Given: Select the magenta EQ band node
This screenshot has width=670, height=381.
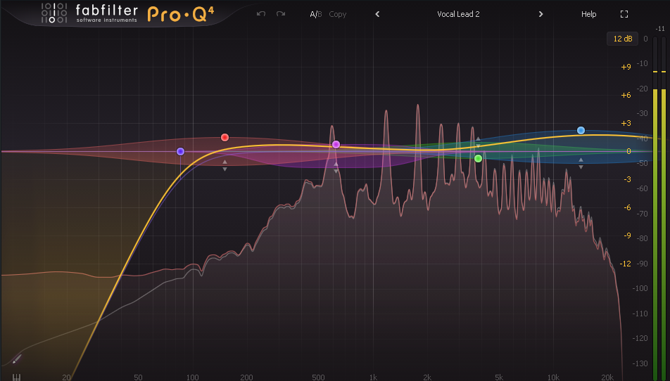Looking at the screenshot, I should [x=336, y=144].
